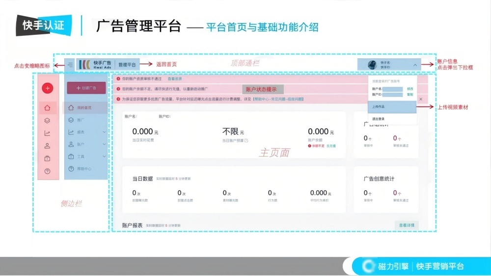
Task: Open 帮助中心 in the blue sidebar
Action: pyautogui.click(x=85, y=169)
